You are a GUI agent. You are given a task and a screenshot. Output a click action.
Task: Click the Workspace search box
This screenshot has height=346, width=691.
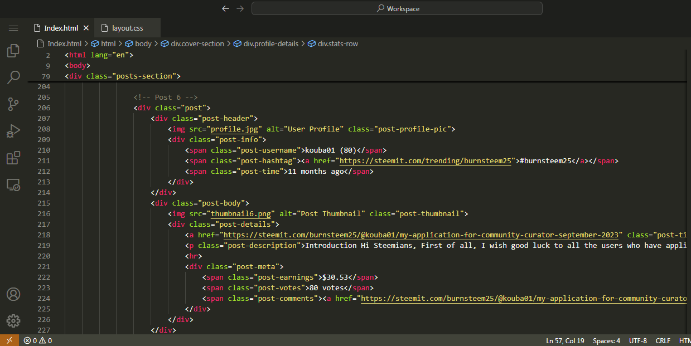pyautogui.click(x=397, y=8)
